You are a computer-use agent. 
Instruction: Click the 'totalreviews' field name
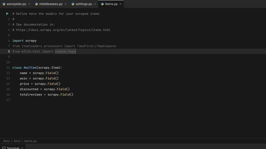click(31, 95)
